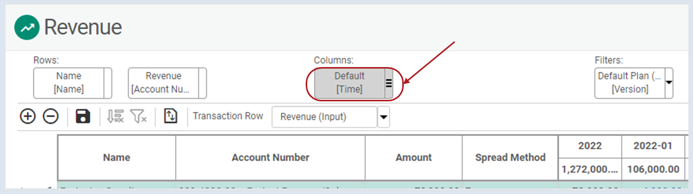
Task: Expand rows with the plus circle icon
Action: click(x=27, y=116)
